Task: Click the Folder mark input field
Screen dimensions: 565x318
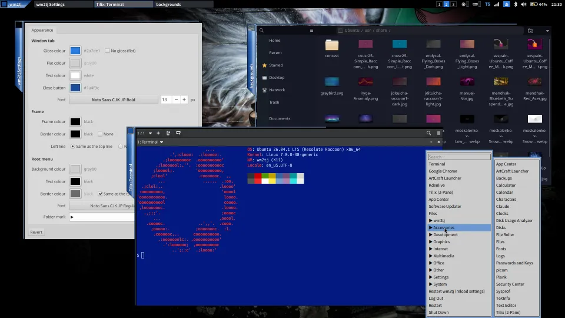Action: [x=102, y=217]
